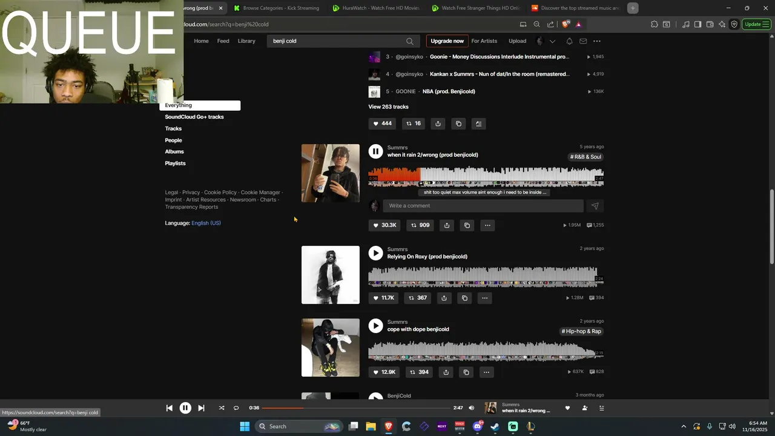Add playlist to next up icon

click(x=478, y=124)
